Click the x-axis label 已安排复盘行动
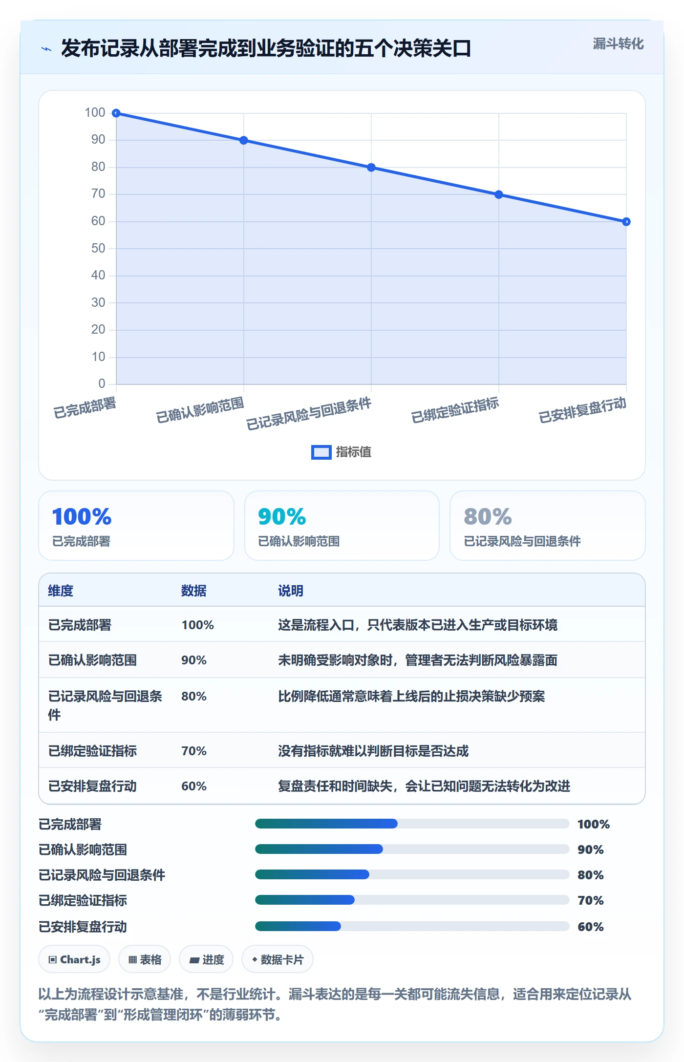Screen dimensions: 684x1062 click(x=582, y=410)
